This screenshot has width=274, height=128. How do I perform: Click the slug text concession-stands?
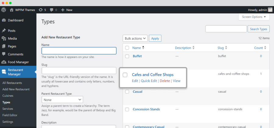point(230,109)
